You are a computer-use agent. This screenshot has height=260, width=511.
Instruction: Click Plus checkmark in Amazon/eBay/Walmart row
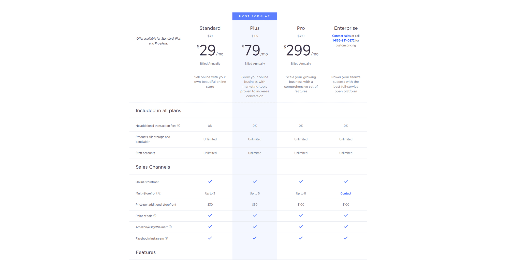click(x=255, y=227)
